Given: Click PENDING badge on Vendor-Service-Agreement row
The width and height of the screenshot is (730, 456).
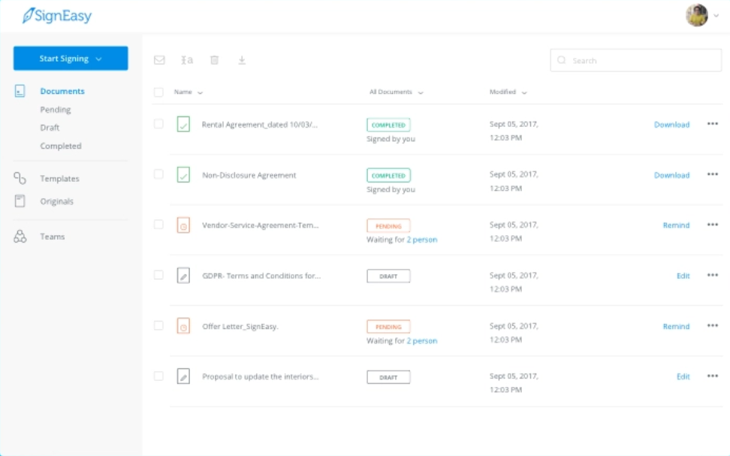Looking at the screenshot, I should pos(388,226).
